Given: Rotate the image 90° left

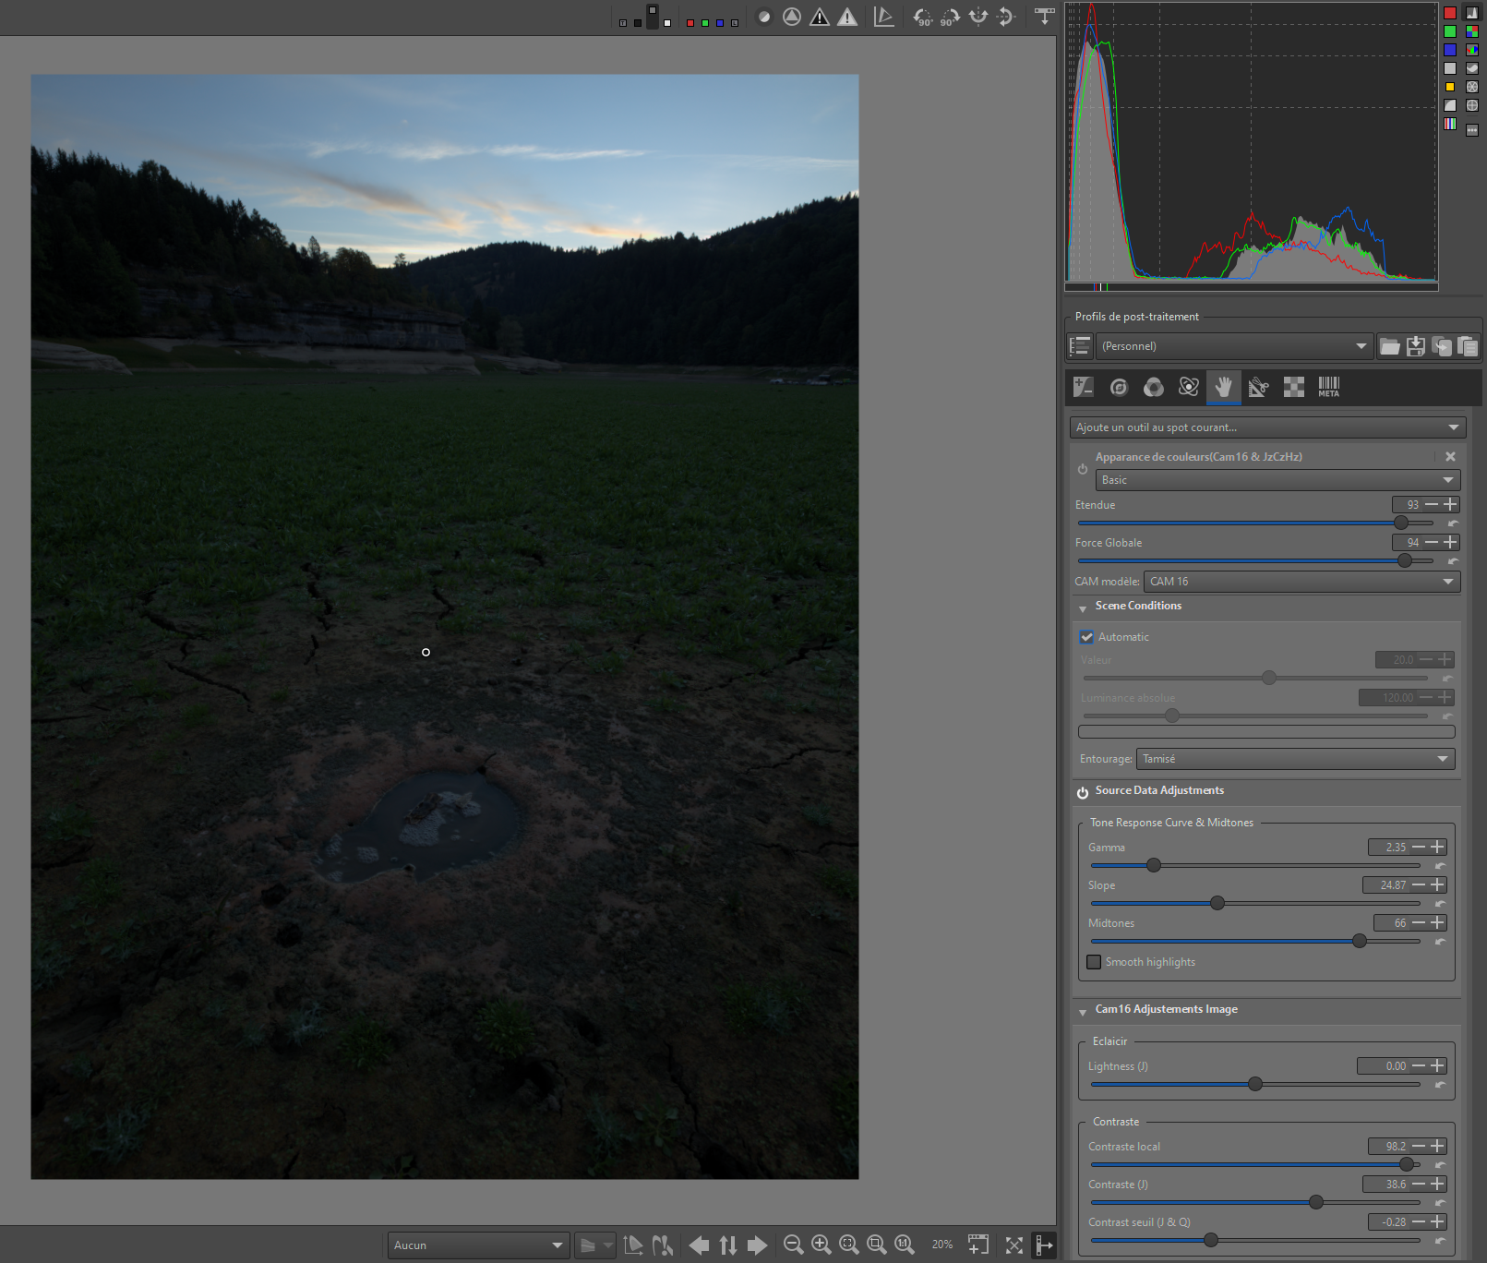Looking at the screenshot, I should pyautogui.click(x=922, y=17).
